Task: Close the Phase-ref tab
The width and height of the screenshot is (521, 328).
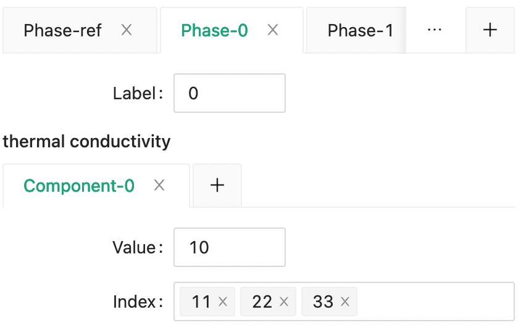Action: pyautogui.click(x=127, y=30)
